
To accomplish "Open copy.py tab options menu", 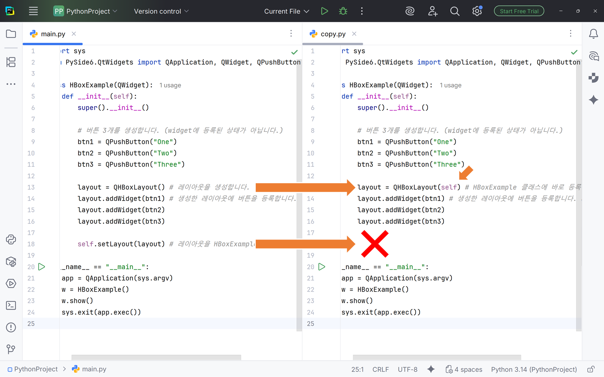I will [x=571, y=34].
